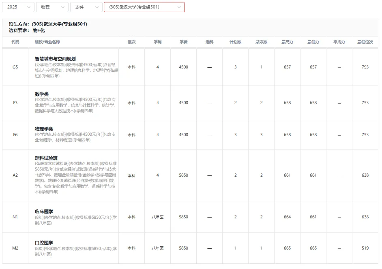Click tuition 4500 in 智慧城市与空间规划 row
382x269 pixels.
183,67
